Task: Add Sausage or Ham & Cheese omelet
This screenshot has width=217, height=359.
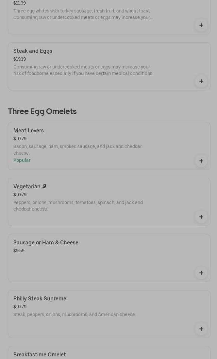Action: pyautogui.click(x=201, y=273)
